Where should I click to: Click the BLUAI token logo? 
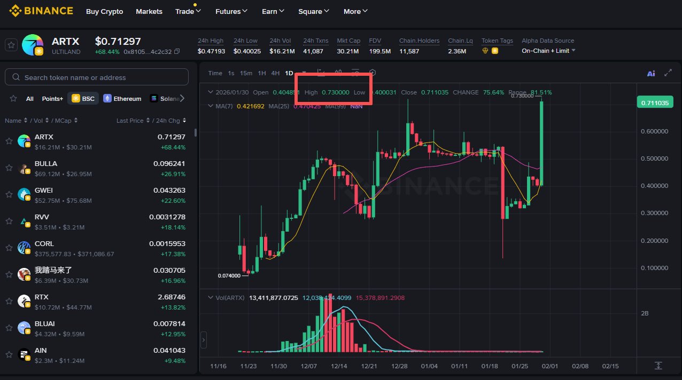pyautogui.click(x=24, y=329)
